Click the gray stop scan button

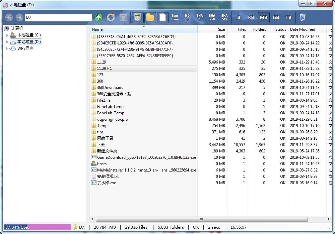tap(123, 17)
